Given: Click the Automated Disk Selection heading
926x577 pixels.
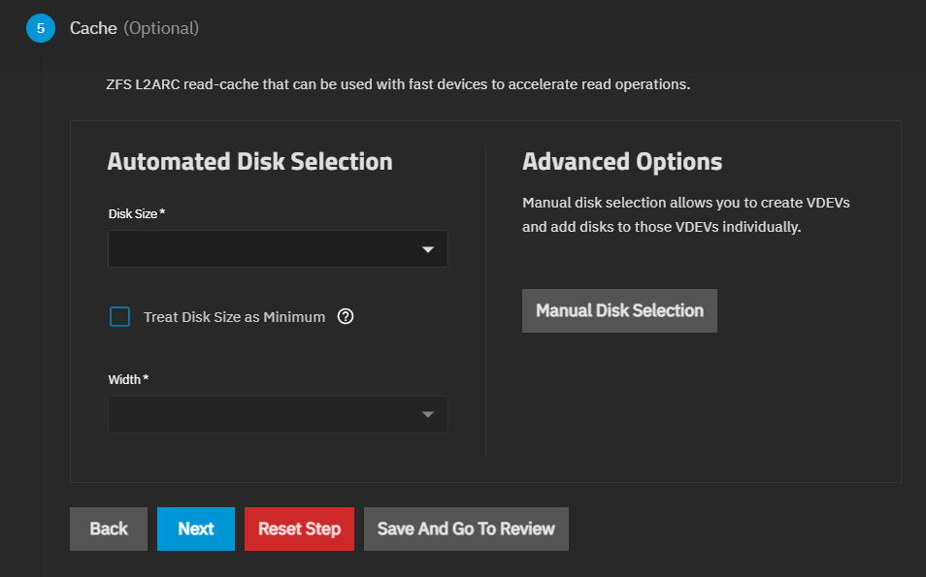Looking at the screenshot, I should point(249,161).
